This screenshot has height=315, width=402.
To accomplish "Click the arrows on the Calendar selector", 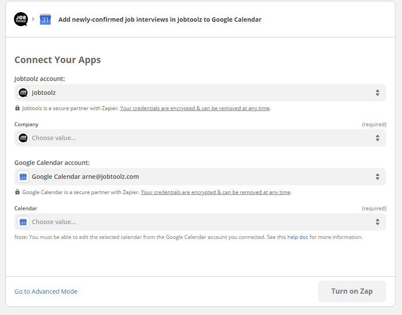I will pos(378,222).
